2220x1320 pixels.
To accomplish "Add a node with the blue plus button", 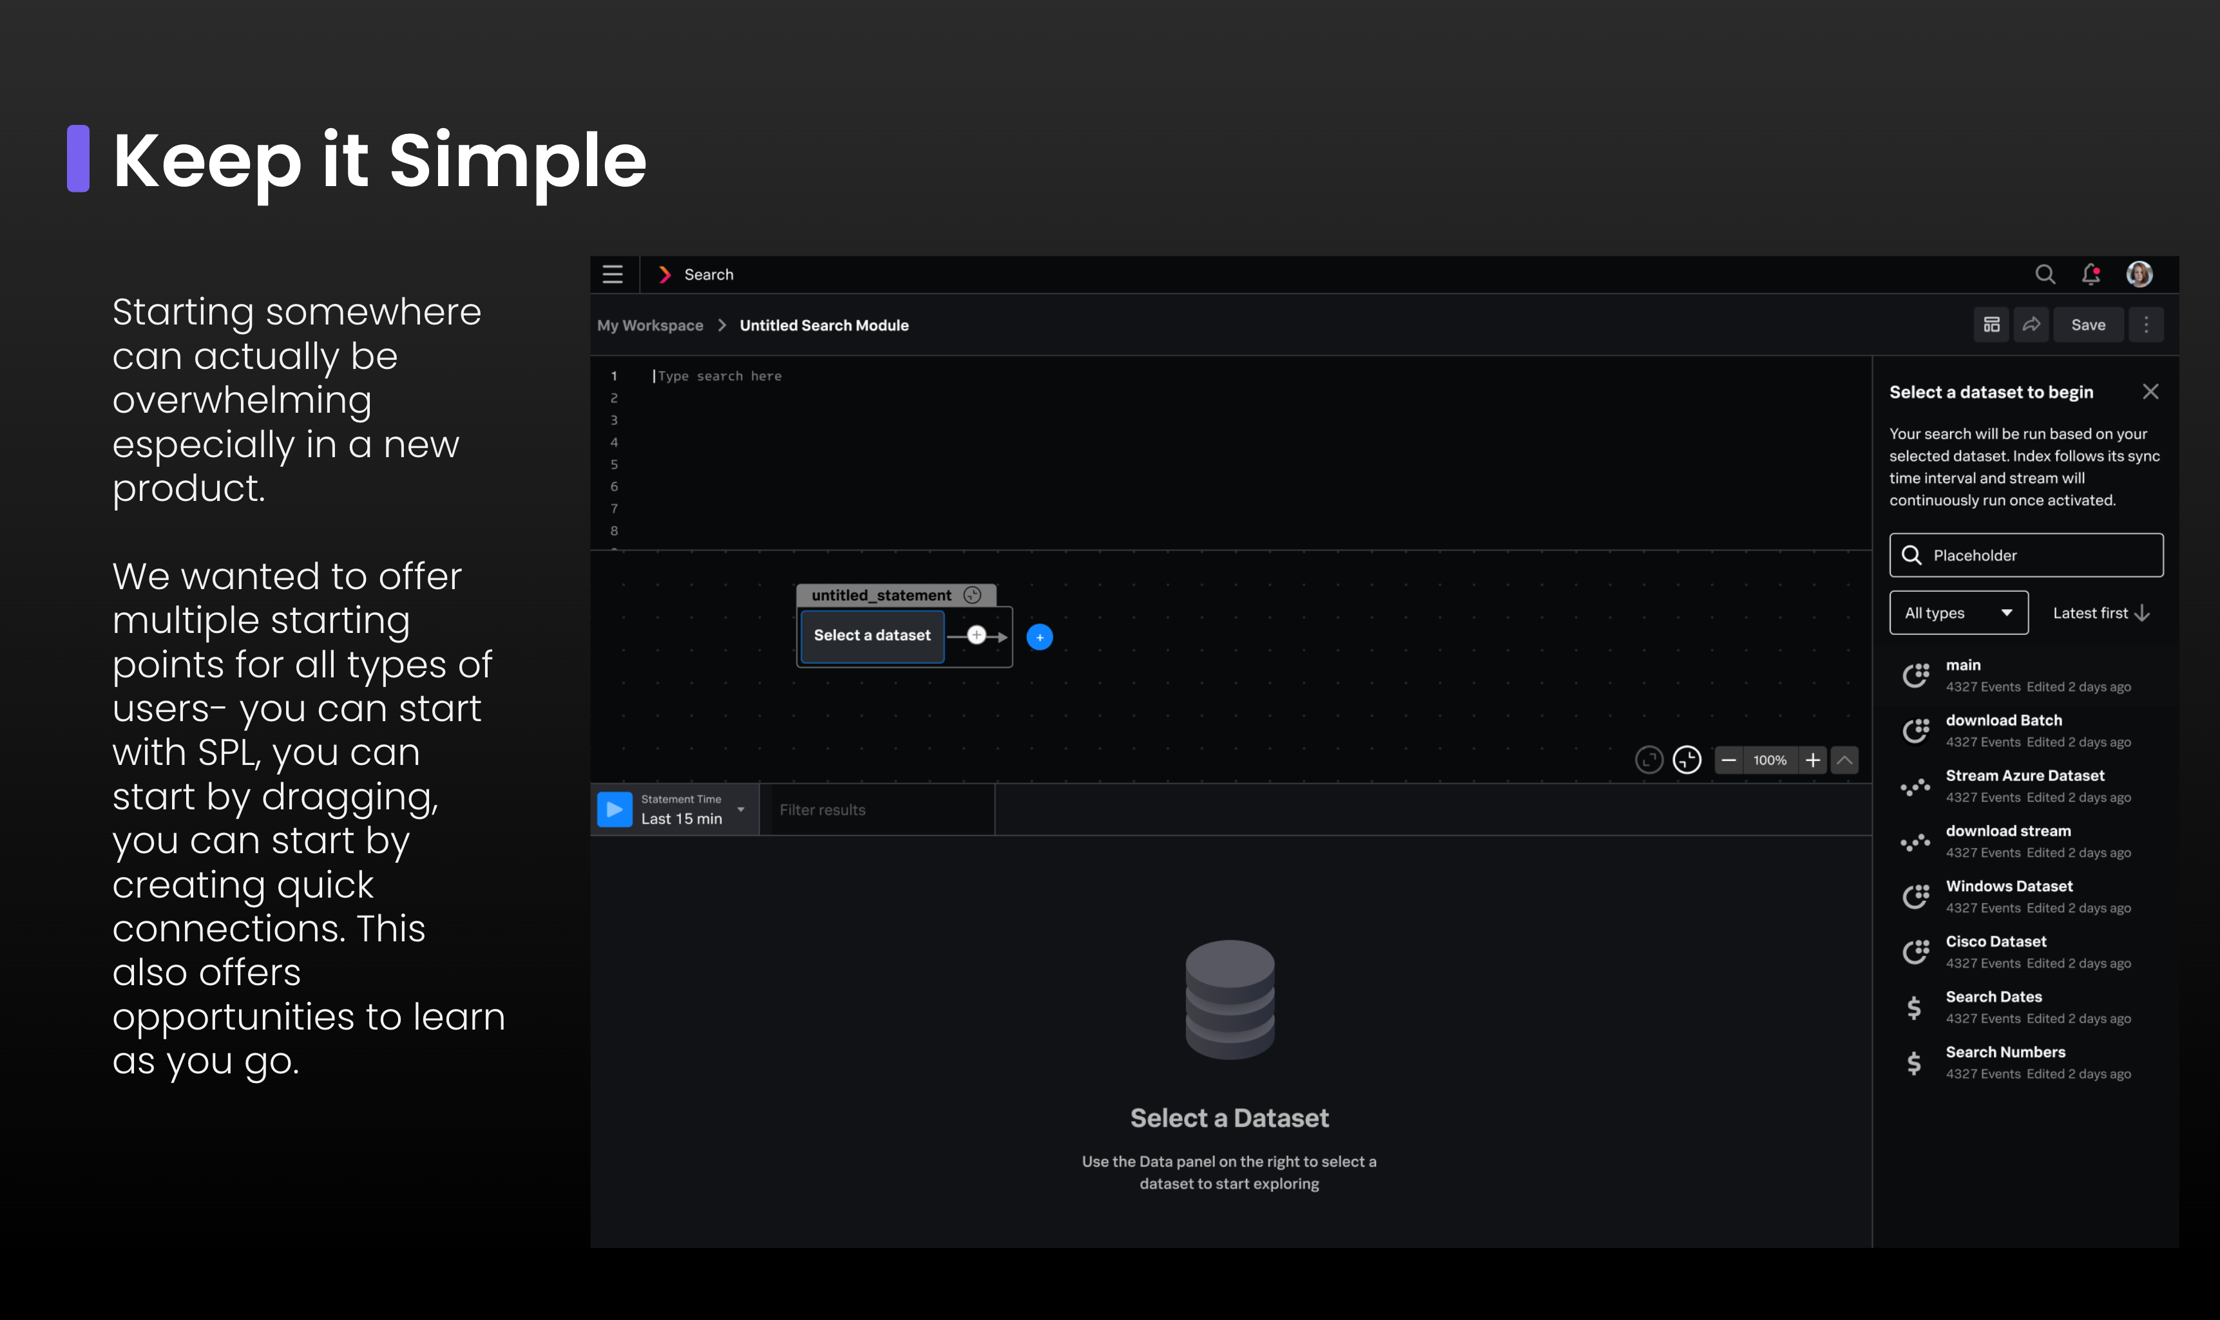I will click(1039, 637).
